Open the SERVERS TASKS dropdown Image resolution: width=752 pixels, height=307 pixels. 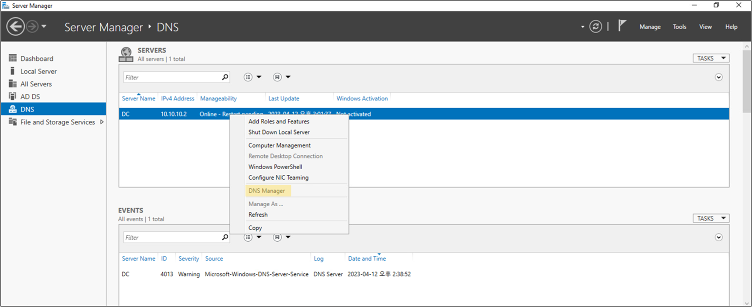(711, 58)
